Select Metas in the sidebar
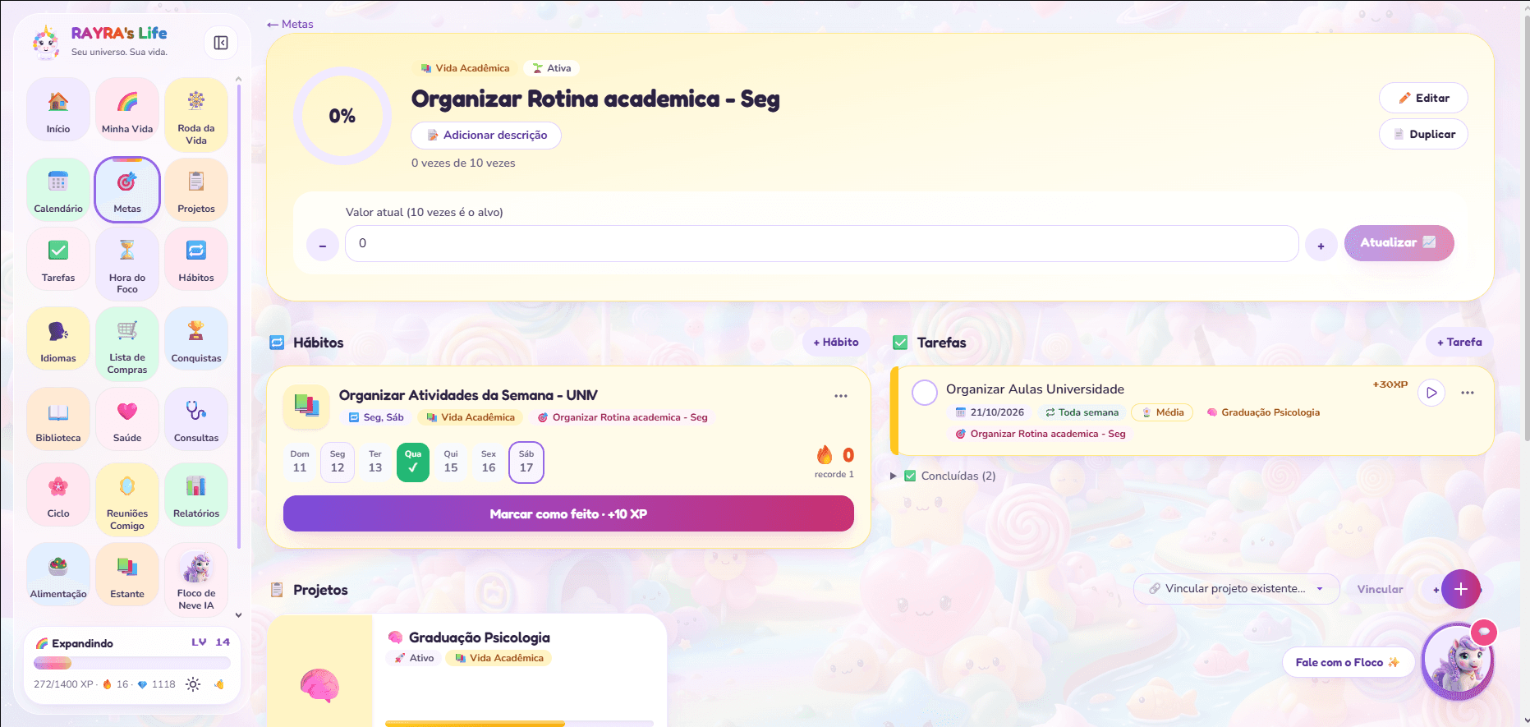This screenshot has width=1530, height=727. (x=127, y=190)
